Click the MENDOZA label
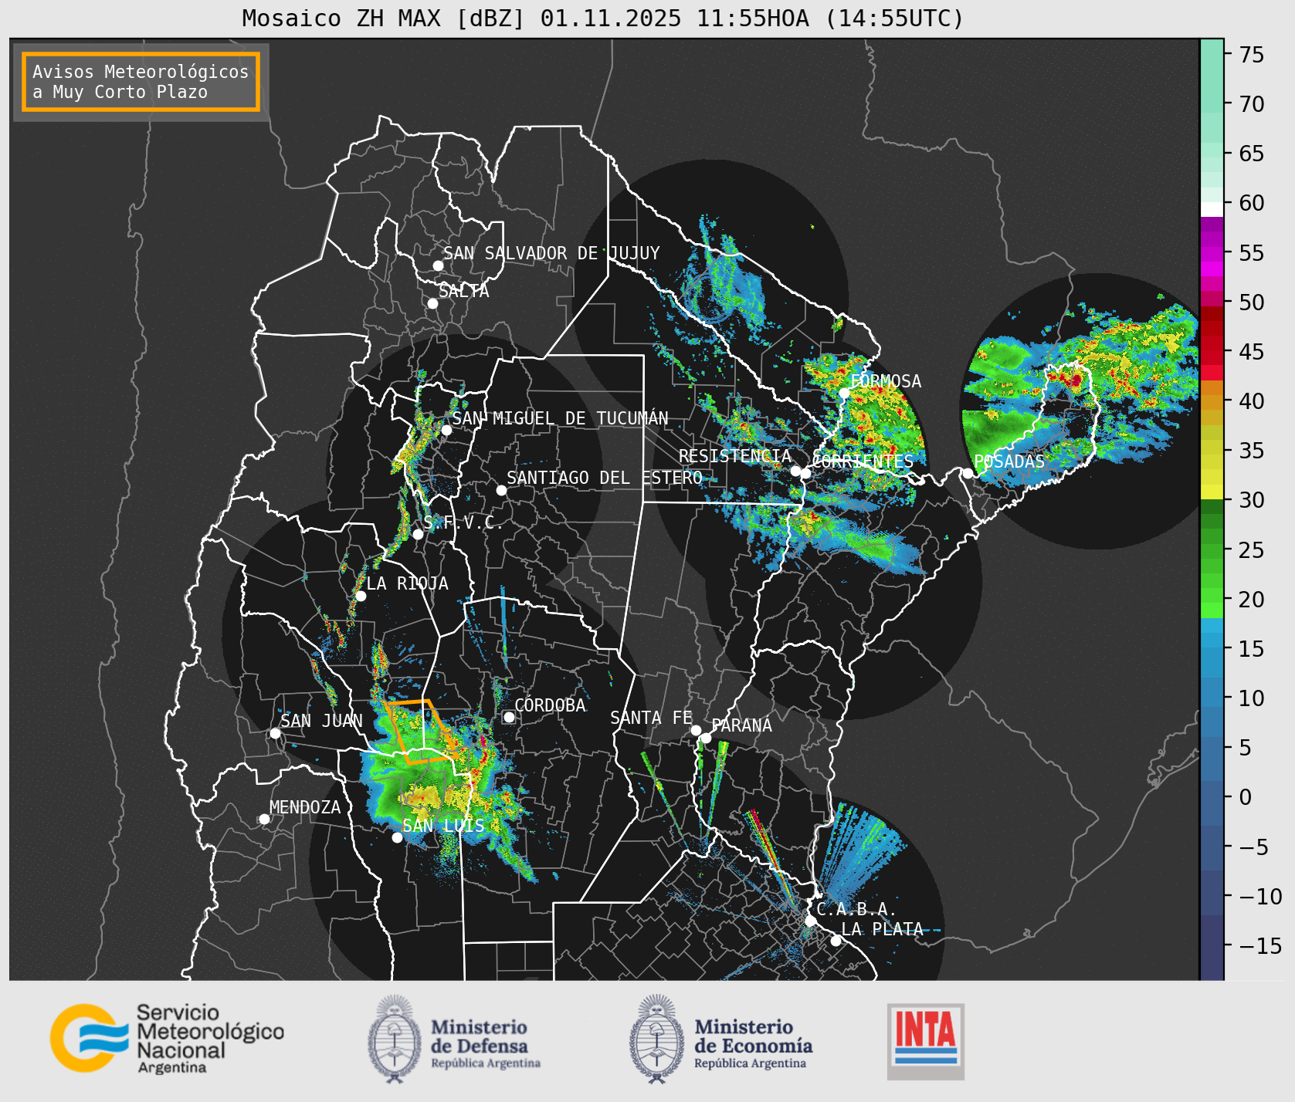1295x1102 pixels. coord(305,807)
